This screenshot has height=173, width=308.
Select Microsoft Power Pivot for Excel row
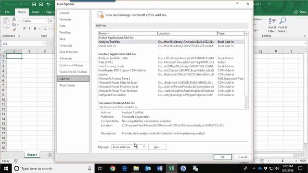171,86
